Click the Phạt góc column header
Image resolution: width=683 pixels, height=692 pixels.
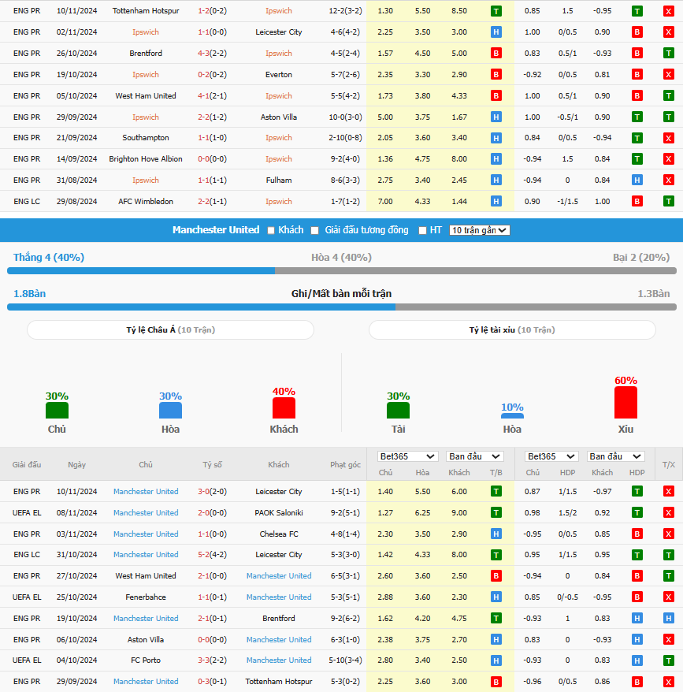[x=345, y=464]
